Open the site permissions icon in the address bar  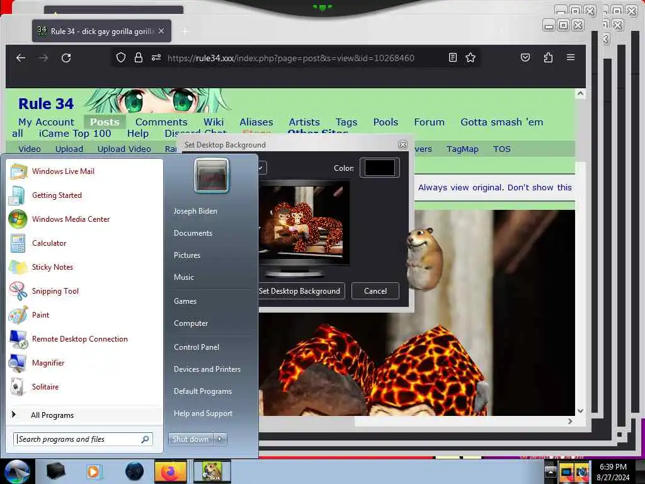(156, 57)
